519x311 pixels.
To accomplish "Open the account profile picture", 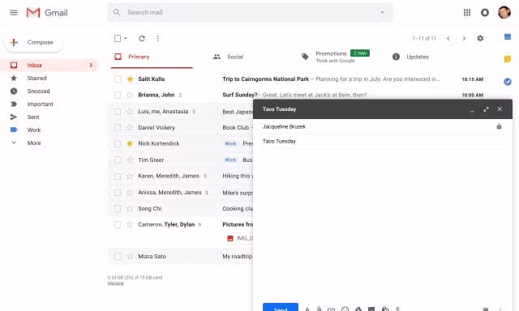I will click(x=504, y=13).
